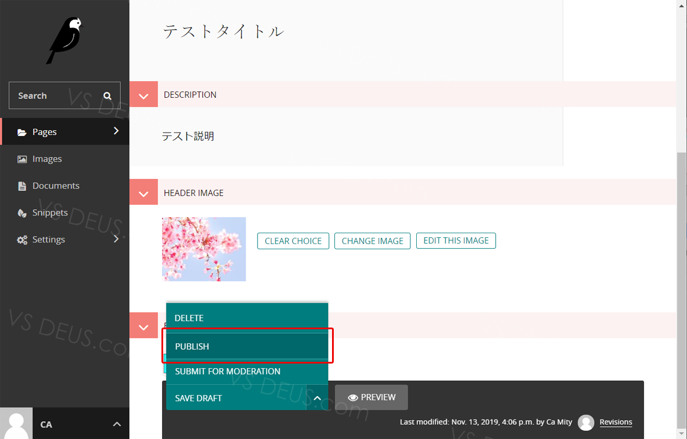Collapse the Description section
687x439 pixels.
pyautogui.click(x=144, y=94)
